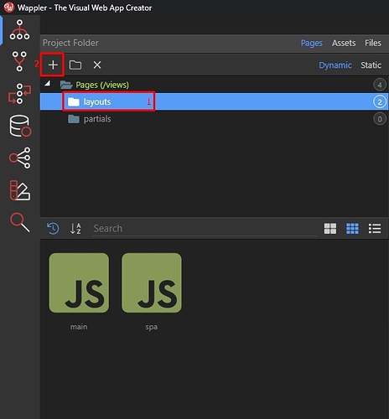
Task: Sort files alphabetically with A-Z icon
Action: [75, 229]
